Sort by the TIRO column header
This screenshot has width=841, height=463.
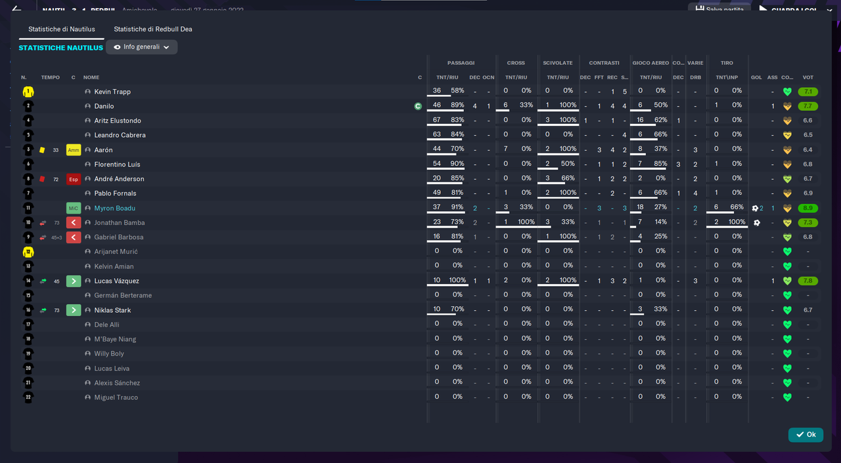(727, 63)
